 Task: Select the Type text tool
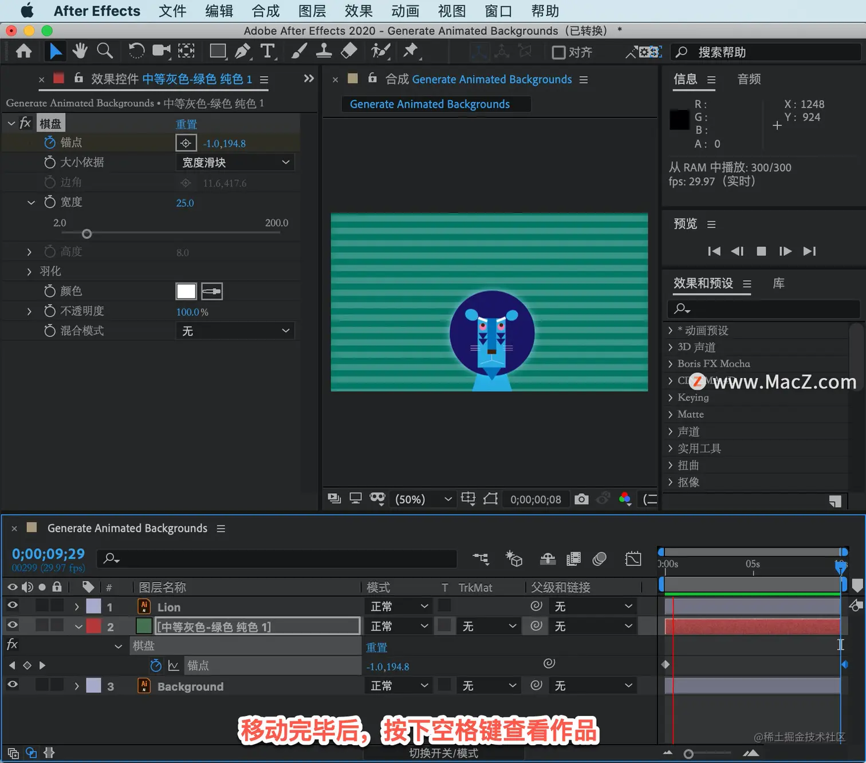click(267, 52)
